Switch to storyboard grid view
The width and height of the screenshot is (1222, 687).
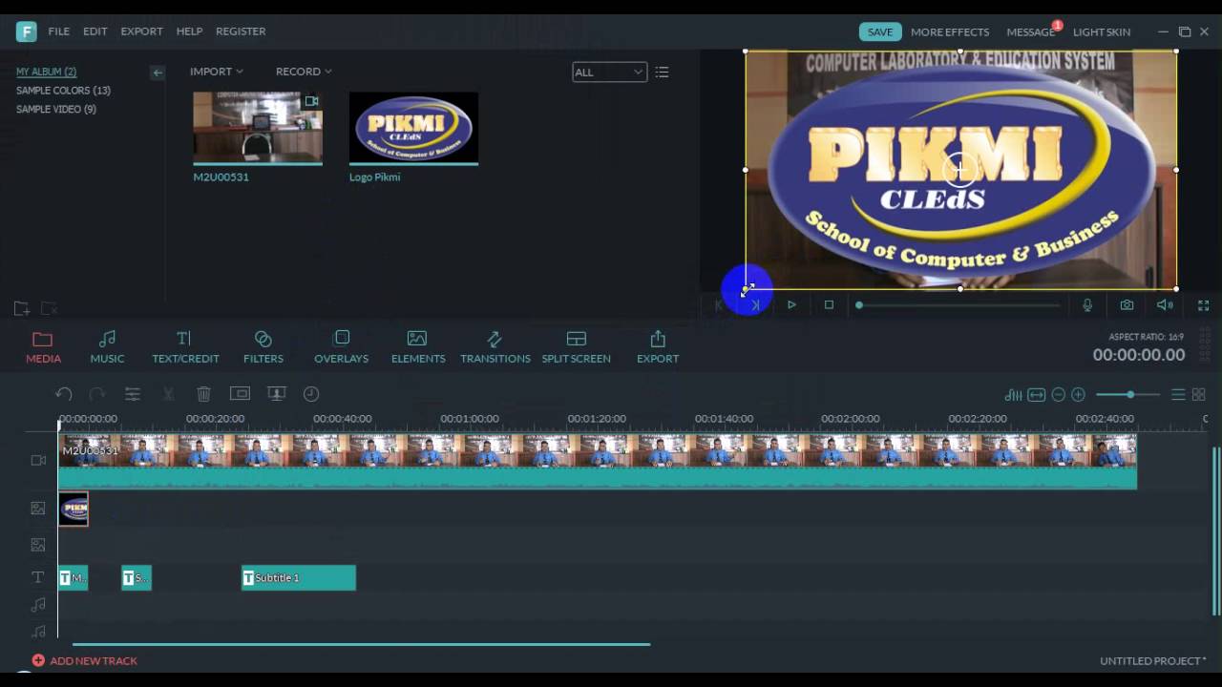(x=1199, y=395)
